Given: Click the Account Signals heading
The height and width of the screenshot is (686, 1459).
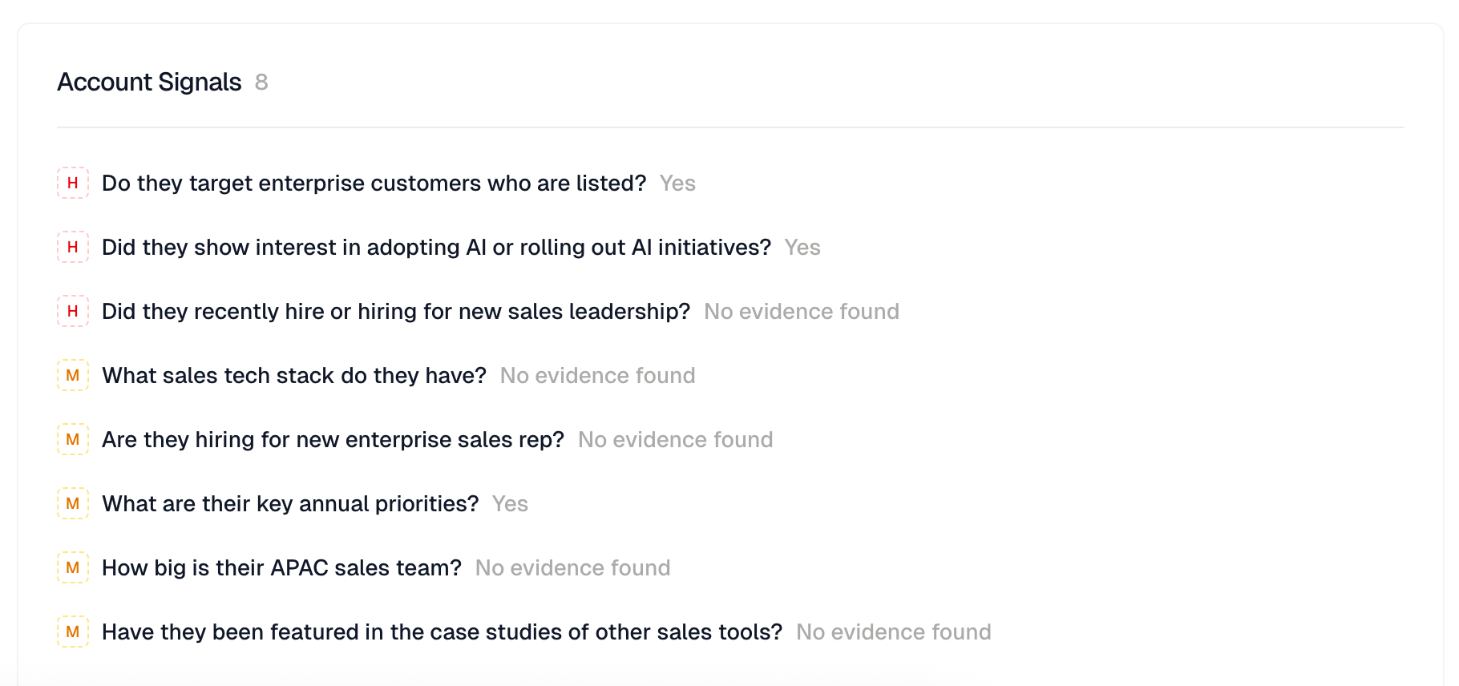Looking at the screenshot, I should [x=149, y=82].
